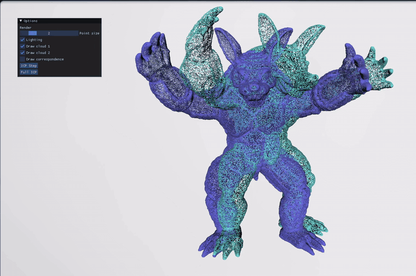Click the Render section label

pyautogui.click(x=26, y=27)
